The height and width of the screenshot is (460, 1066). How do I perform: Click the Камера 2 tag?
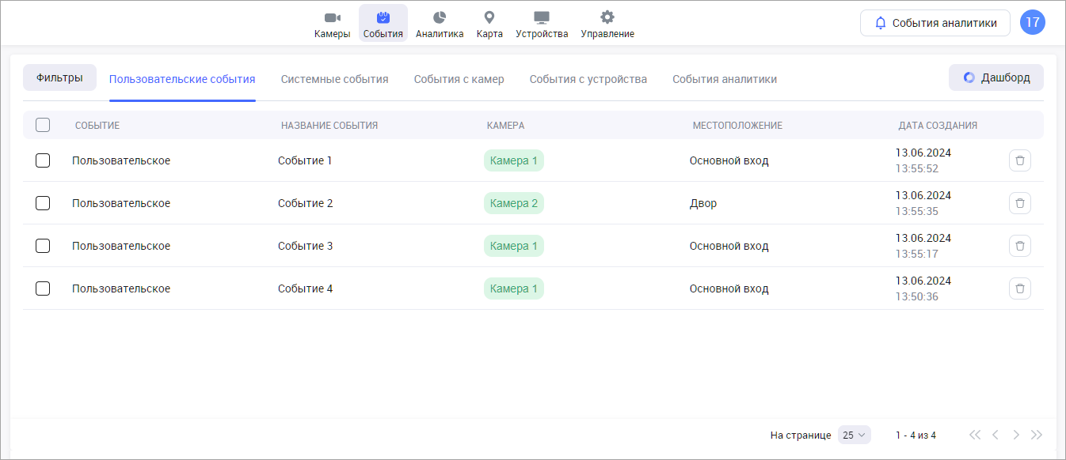point(514,203)
